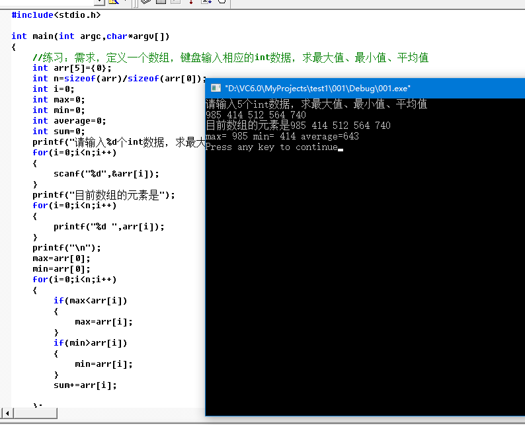Click the line "int arr[5]={0};"
This screenshot has height=425, width=525.
[x=72, y=68]
